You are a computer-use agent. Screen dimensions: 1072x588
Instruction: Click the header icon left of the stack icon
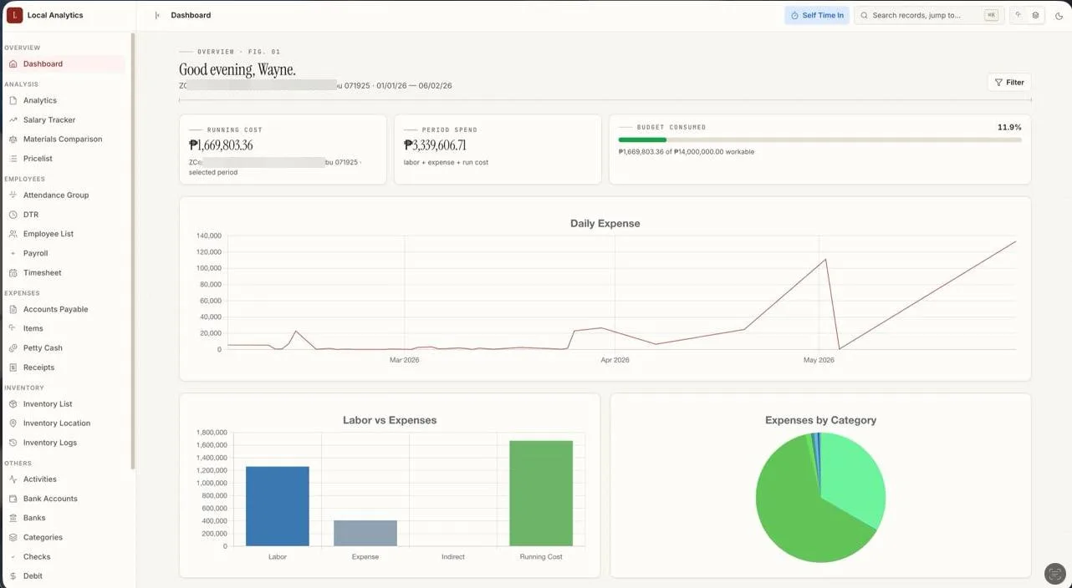[x=1018, y=15]
